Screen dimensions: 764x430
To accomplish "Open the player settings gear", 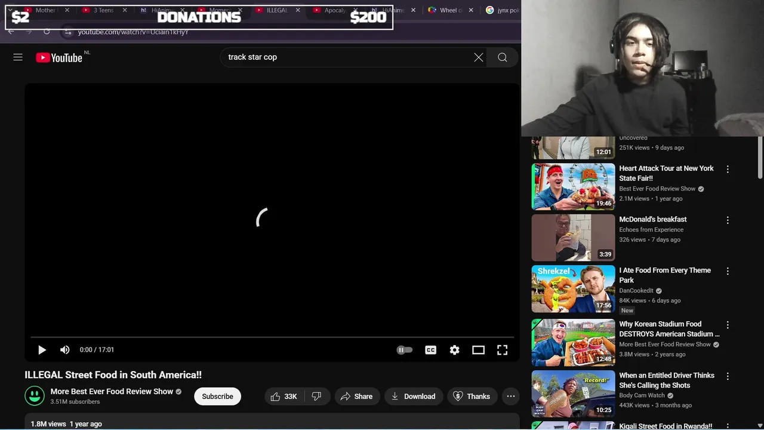I will [x=455, y=350].
